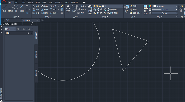Click the 镜像 (Mirror) tool
185x102 pixels.
(44, 10)
